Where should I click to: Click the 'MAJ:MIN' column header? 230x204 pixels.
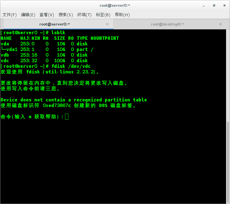click(x=30, y=38)
